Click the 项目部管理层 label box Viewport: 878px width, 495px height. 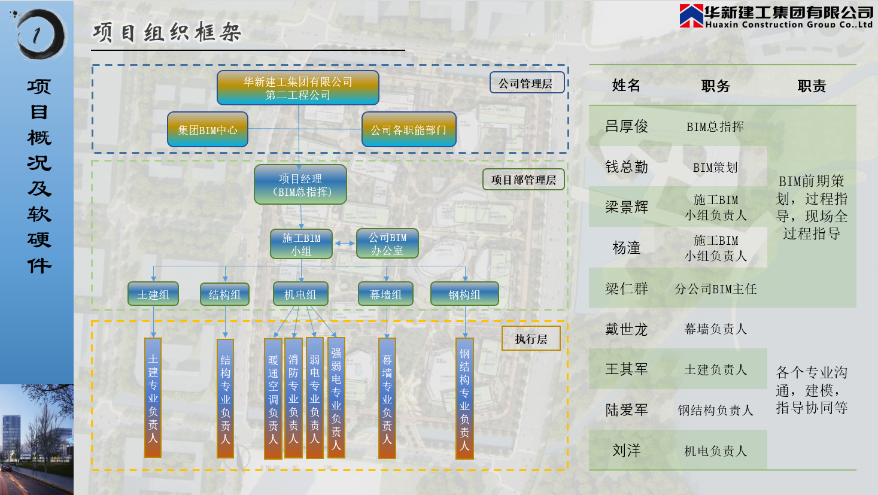tap(524, 179)
